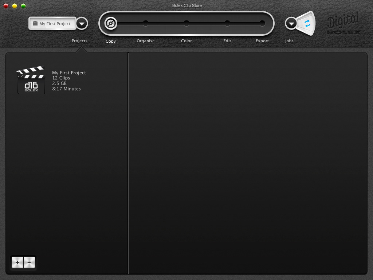Open the Projects dropdown arrow

[x=82, y=24]
